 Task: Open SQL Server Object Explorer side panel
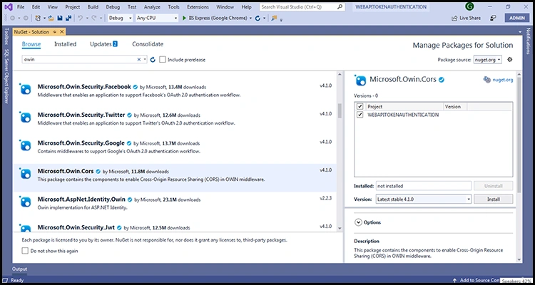pyautogui.click(x=6, y=76)
